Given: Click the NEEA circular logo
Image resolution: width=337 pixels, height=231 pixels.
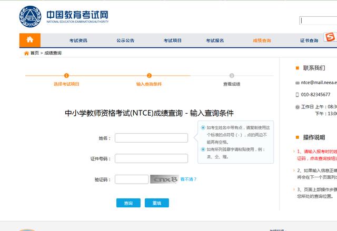Looking at the screenshot, I should click(30, 16).
